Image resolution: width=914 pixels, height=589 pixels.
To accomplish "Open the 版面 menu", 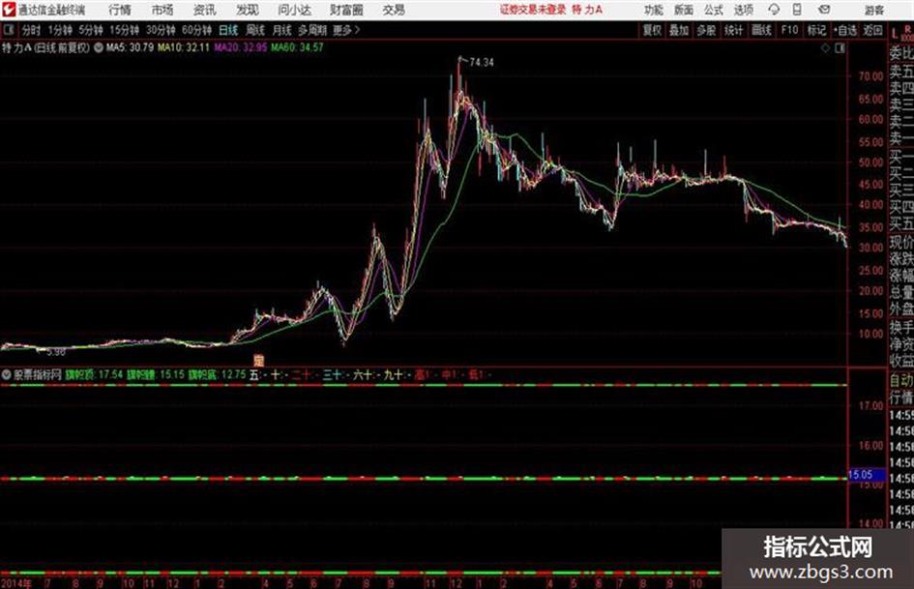I will click(683, 10).
